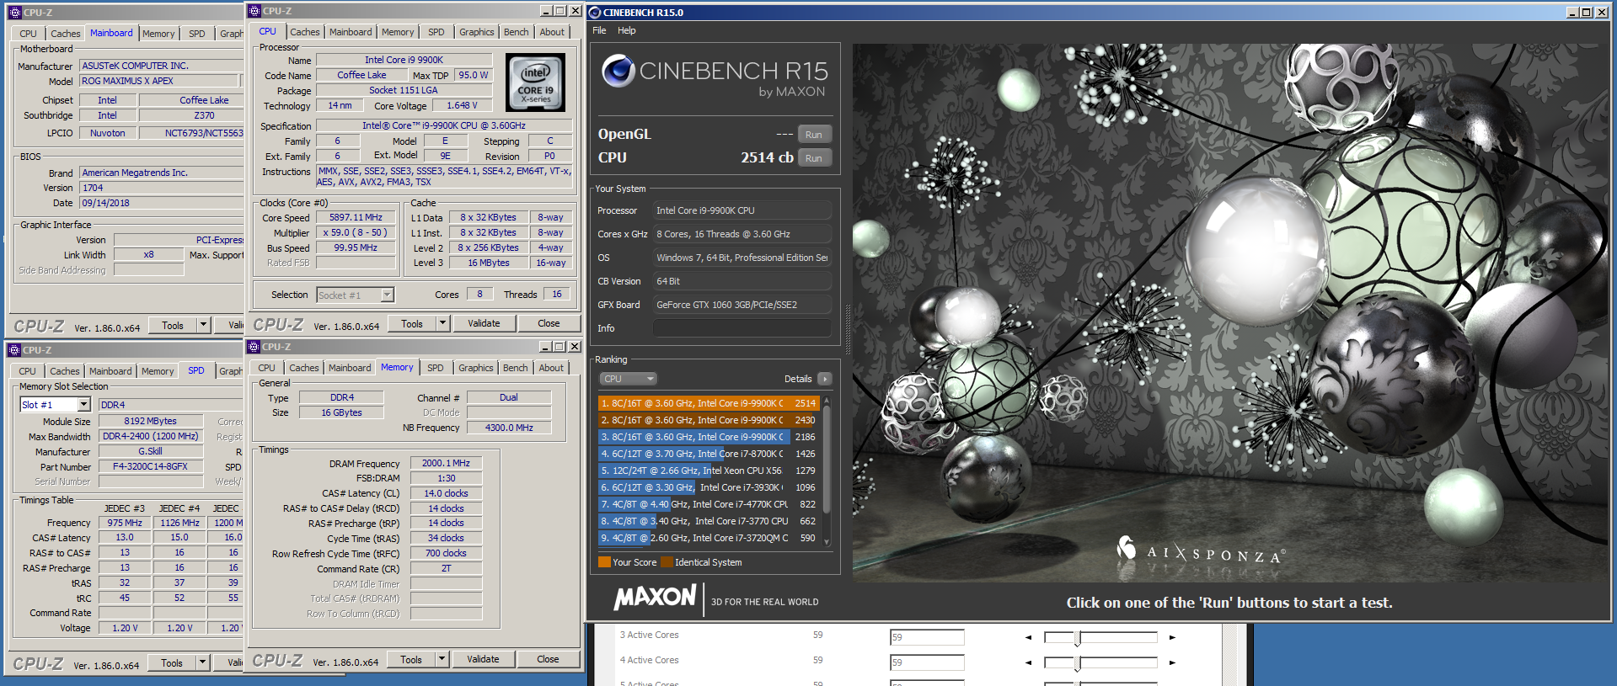Click the Cinebench R15 logo sphere
The image size is (1617, 686).
[618, 71]
